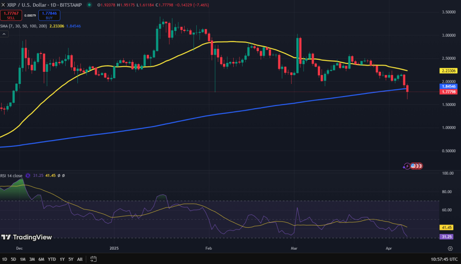Click the yellow 2.23306 price axis label

(x=448, y=70)
